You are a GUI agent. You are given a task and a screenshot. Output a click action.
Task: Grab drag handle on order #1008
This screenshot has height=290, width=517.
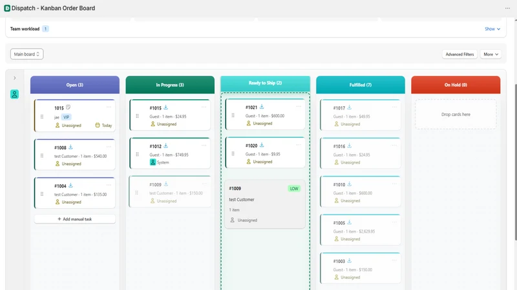(x=42, y=155)
